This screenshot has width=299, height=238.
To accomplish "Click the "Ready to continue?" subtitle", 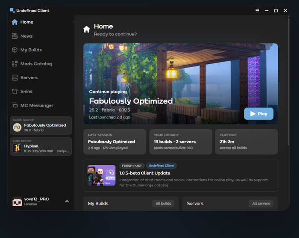I will (115, 34).
